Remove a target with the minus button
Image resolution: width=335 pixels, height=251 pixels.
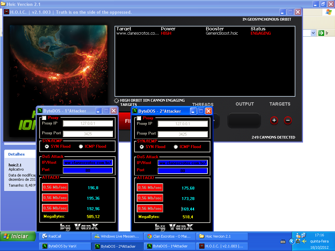pos(288,120)
